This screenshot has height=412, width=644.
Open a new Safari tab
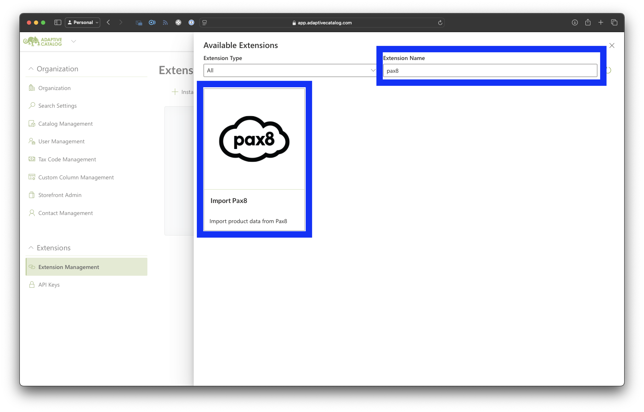pos(601,22)
